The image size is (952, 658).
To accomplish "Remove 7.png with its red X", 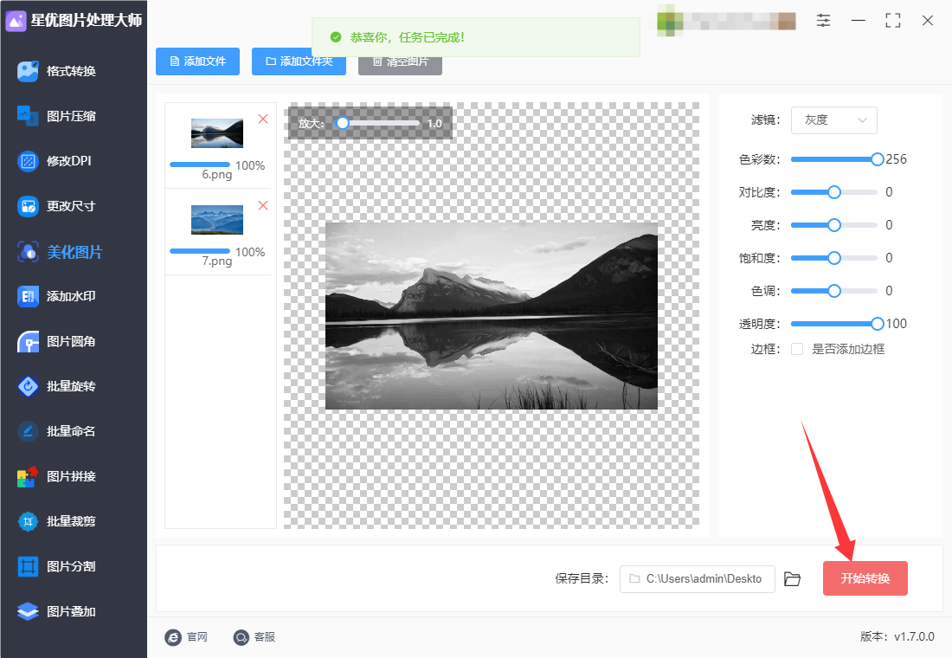I will (x=263, y=205).
